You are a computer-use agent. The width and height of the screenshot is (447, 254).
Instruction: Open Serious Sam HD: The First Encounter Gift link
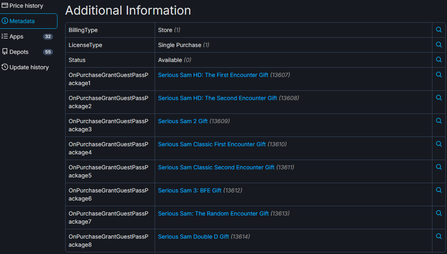(x=213, y=75)
